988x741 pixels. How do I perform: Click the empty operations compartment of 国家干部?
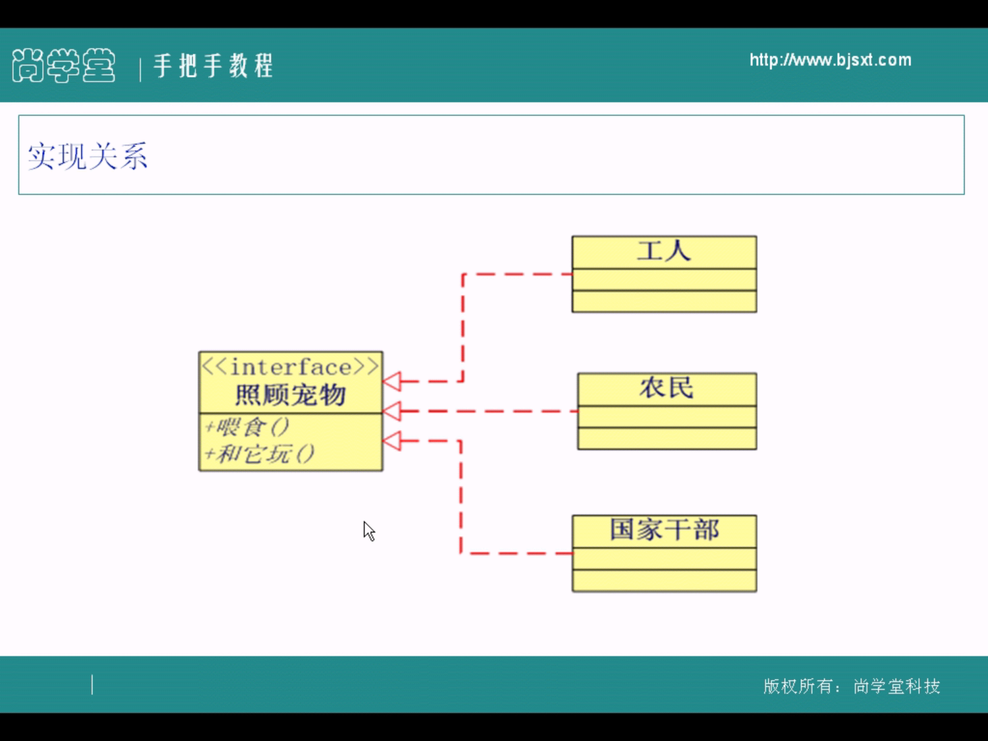[664, 581]
